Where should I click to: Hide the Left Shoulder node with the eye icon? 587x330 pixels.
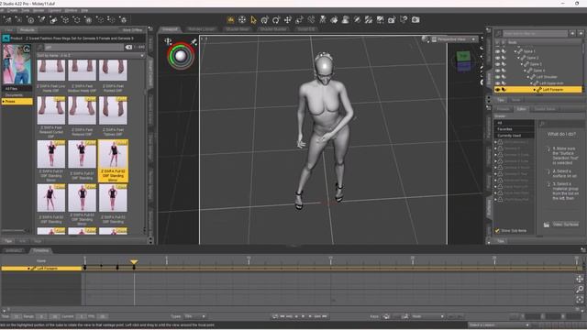click(x=497, y=77)
